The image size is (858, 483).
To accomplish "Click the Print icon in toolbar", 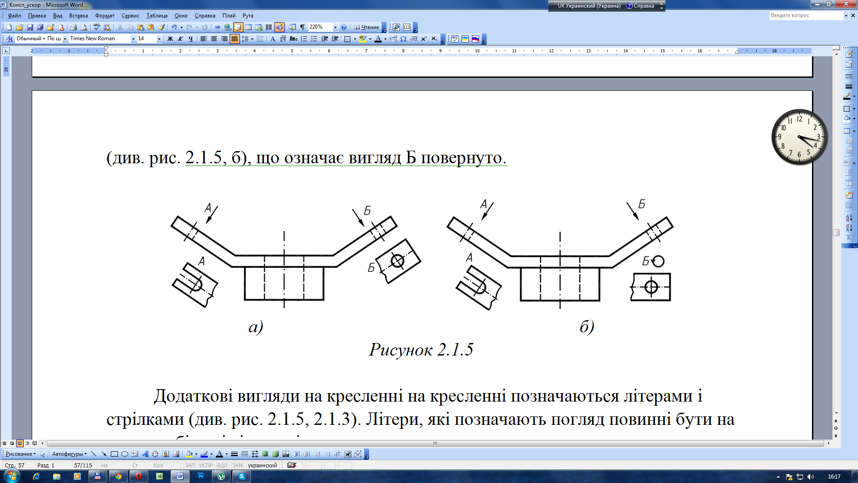I will coord(74,27).
